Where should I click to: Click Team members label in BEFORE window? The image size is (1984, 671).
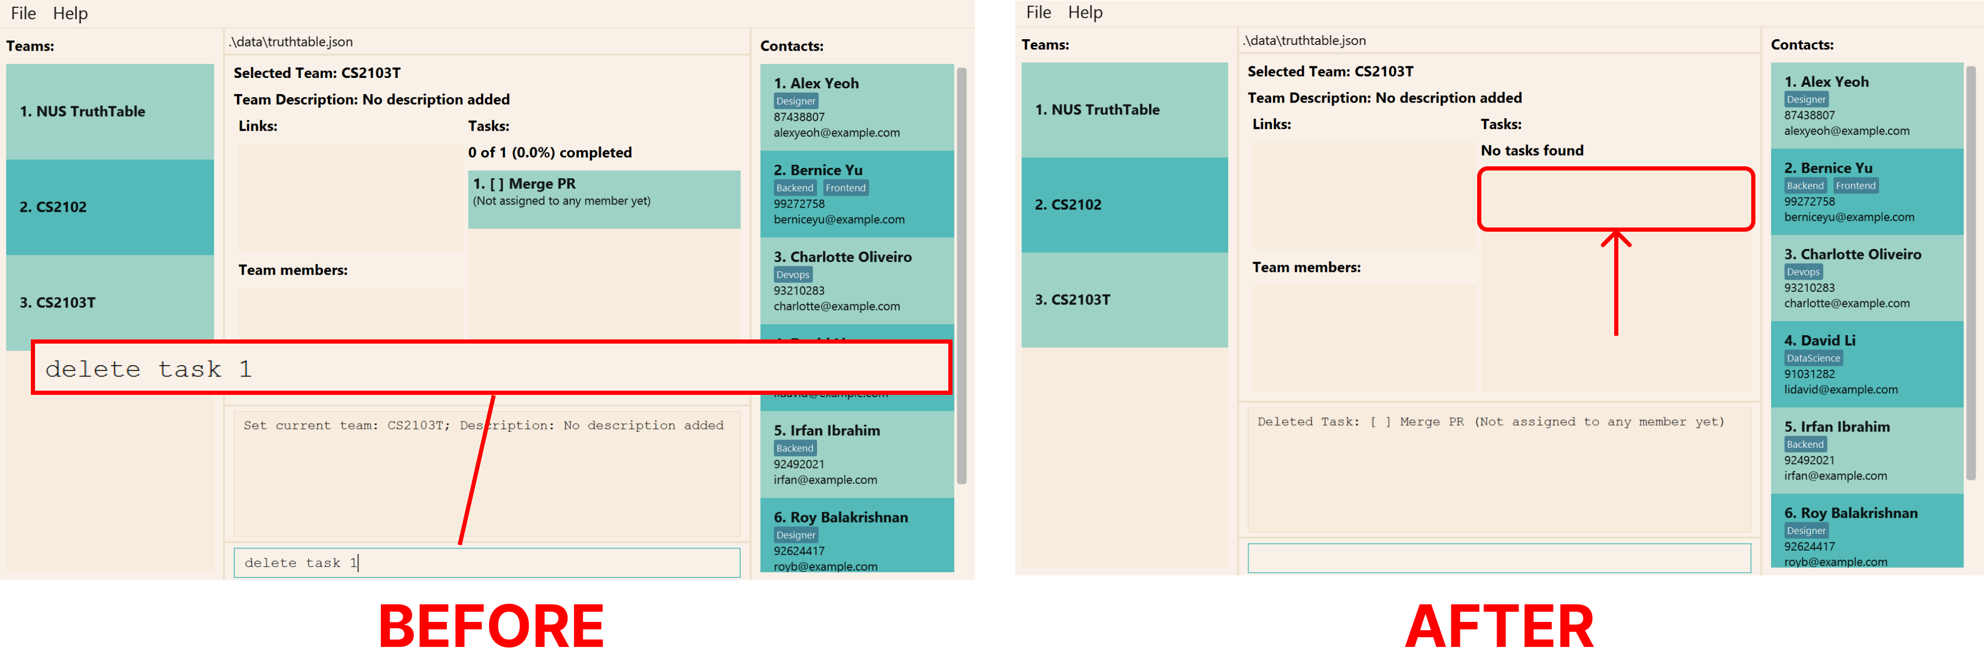[x=293, y=270]
